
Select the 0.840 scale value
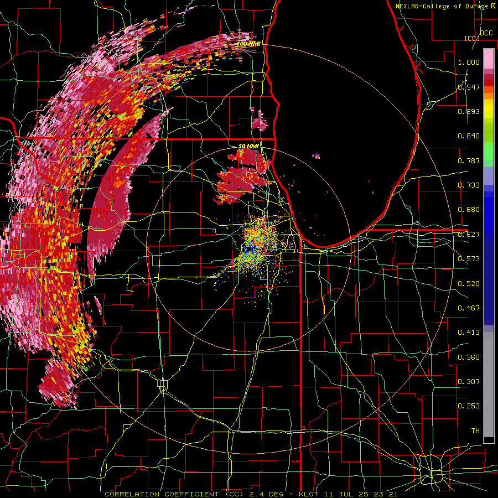tap(469, 136)
